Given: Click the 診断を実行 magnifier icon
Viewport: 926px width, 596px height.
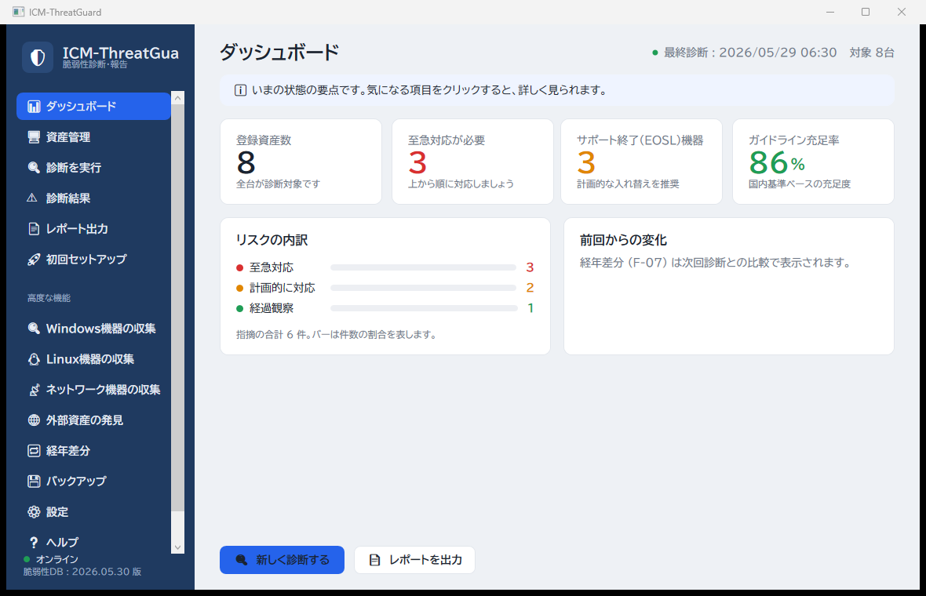Looking at the screenshot, I should click(35, 168).
